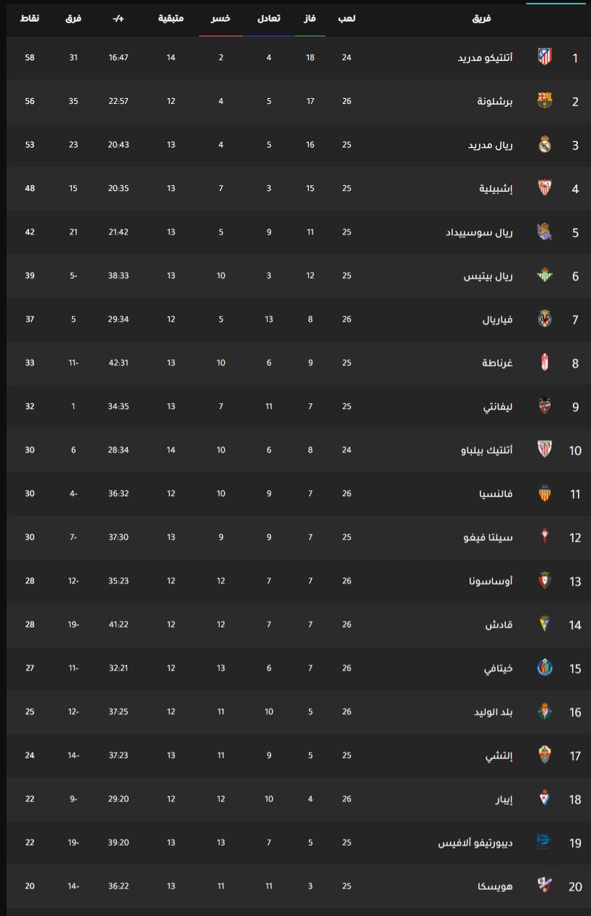Open the Deportivo Alavés crest icon
This screenshot has width=591, height=916.
click(x=544, y=842)
